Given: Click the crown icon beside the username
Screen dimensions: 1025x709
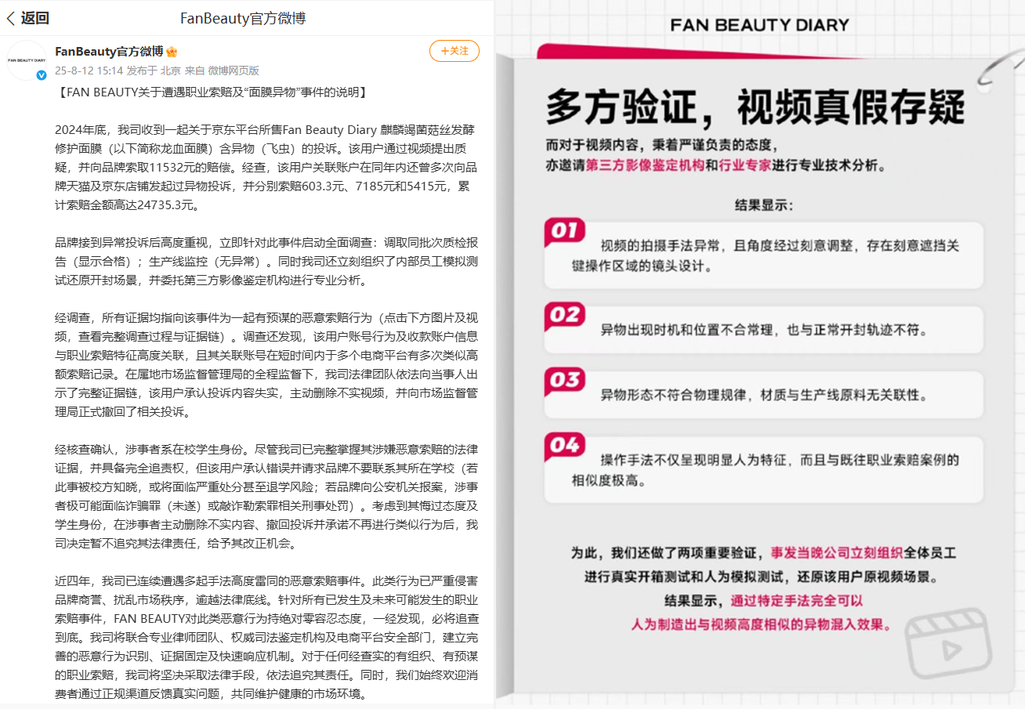Looking at the screenshot, I should (172, 52).
